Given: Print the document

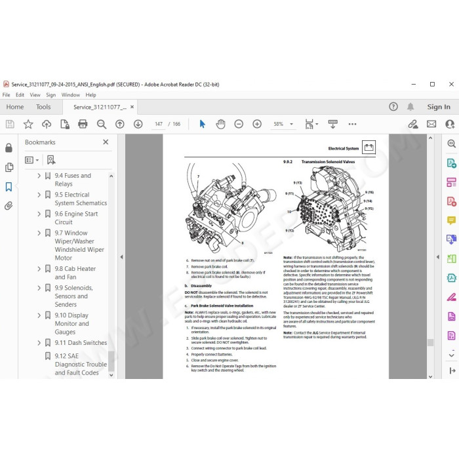Looking at the screenshot, I should 83,124.
